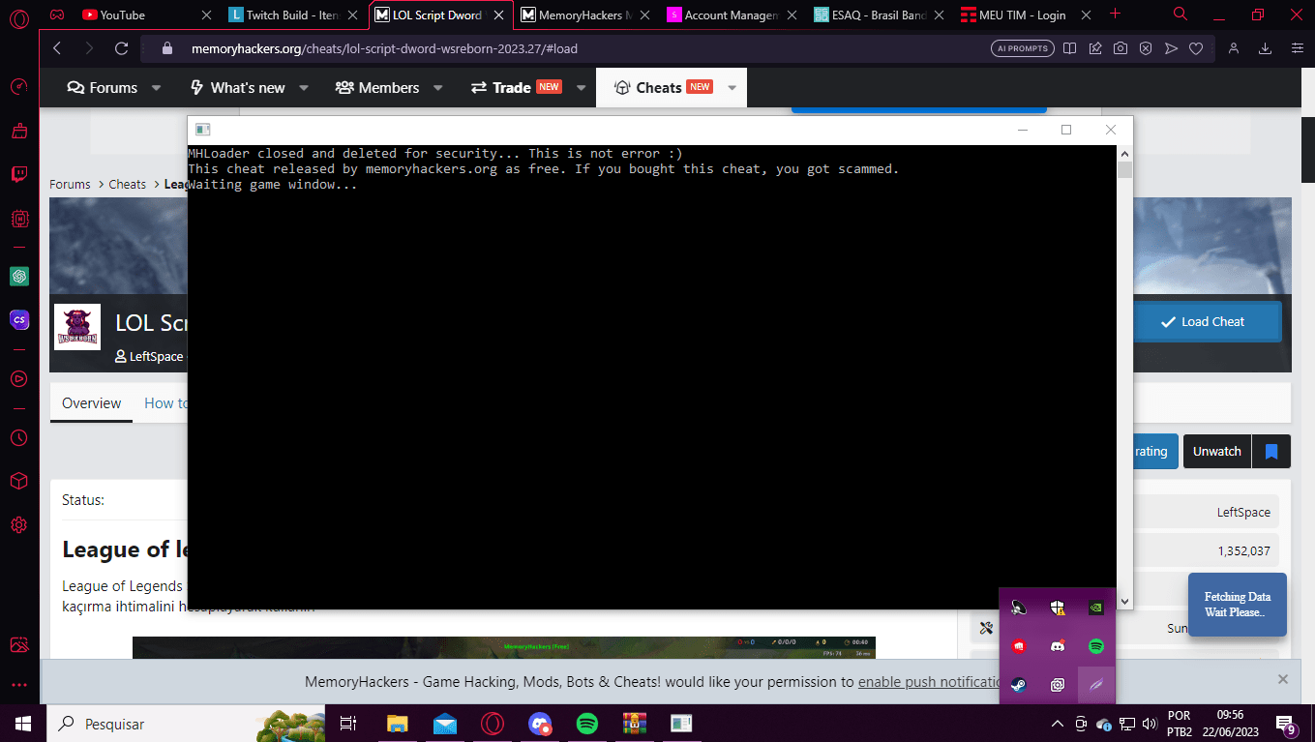Screen dimensions: 1315x742
Task: Open File Explorer from the taskbar
Action: click(398, 723)
